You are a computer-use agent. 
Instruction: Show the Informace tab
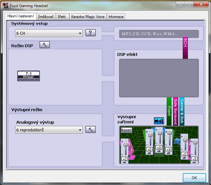point(116,16)
